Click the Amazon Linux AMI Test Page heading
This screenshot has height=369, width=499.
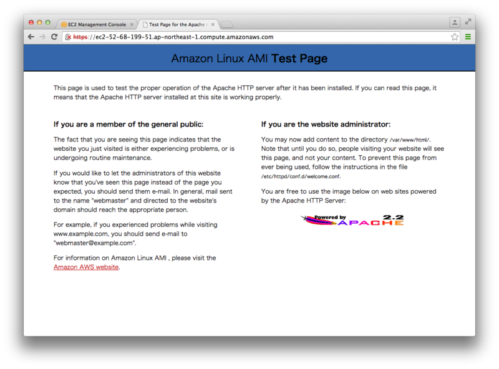click(249, 59)
